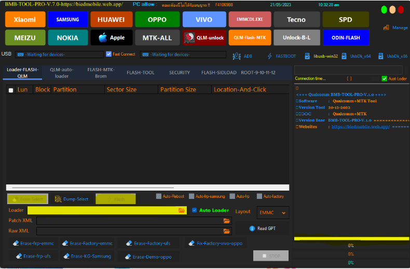Switch to the FLASH-TOOL tab
410x269 pixels.
(x=141, y=73)
